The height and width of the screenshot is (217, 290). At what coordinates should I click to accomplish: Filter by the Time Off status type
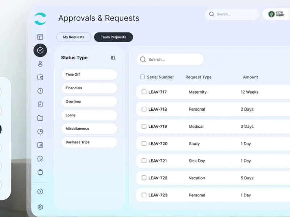89,75
